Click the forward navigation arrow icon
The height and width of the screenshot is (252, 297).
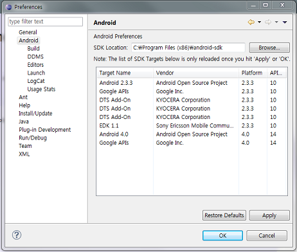pos(268,22)
